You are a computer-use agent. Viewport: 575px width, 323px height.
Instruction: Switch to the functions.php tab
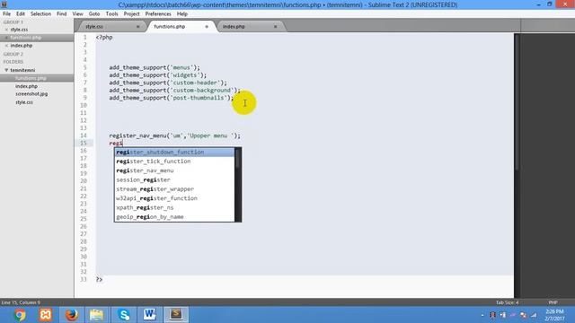(x=180, y=26)
